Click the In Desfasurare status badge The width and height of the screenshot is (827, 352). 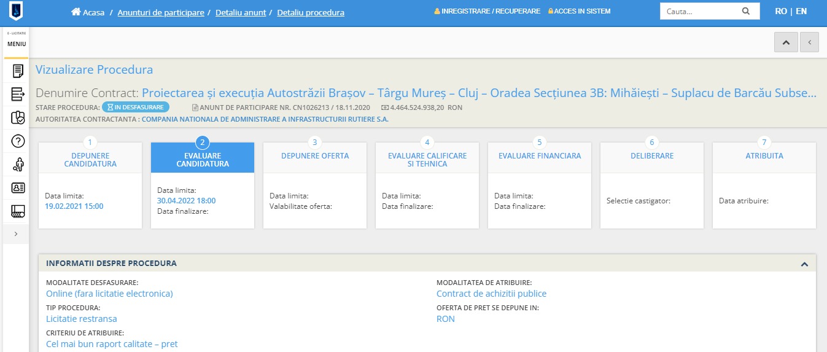pyautogui.click(x=135, y=107)
